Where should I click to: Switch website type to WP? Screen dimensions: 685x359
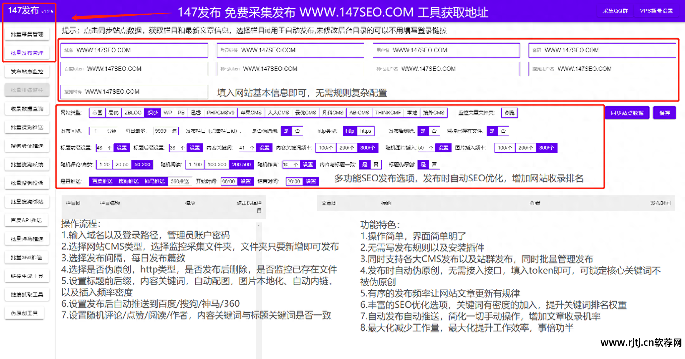[x=167, y=113]
